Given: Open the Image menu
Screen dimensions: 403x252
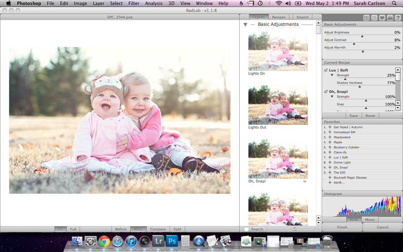Looking at the screenshot, I should pos(80,3).
